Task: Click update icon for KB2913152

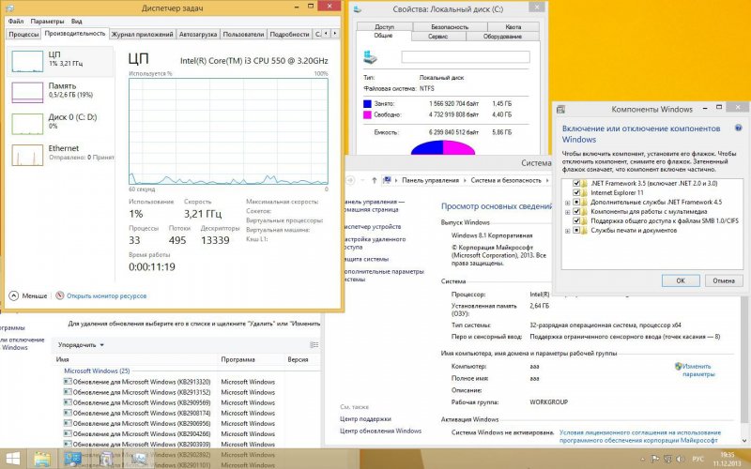Action: [68, 392]
